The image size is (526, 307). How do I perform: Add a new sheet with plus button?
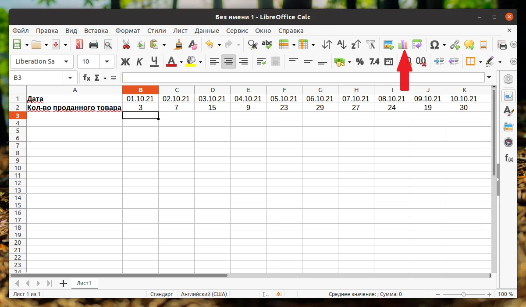click(x=63, y=283)
